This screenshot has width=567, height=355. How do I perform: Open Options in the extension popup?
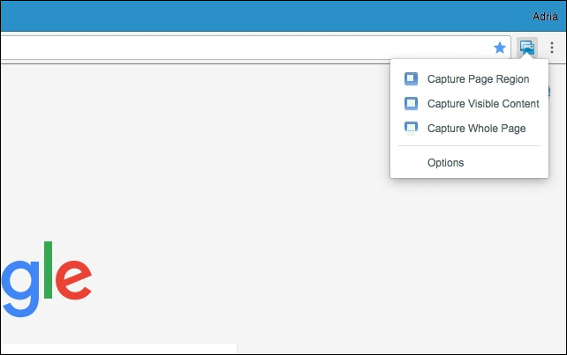[445, 162]
